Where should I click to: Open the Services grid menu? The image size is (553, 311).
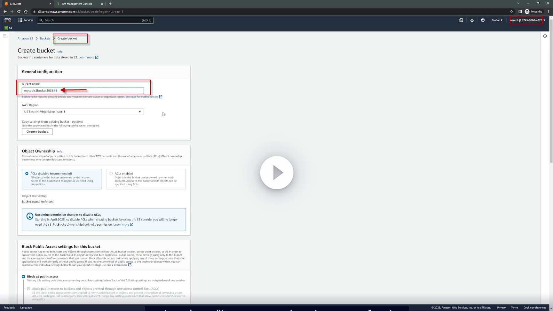pos(26,20)
